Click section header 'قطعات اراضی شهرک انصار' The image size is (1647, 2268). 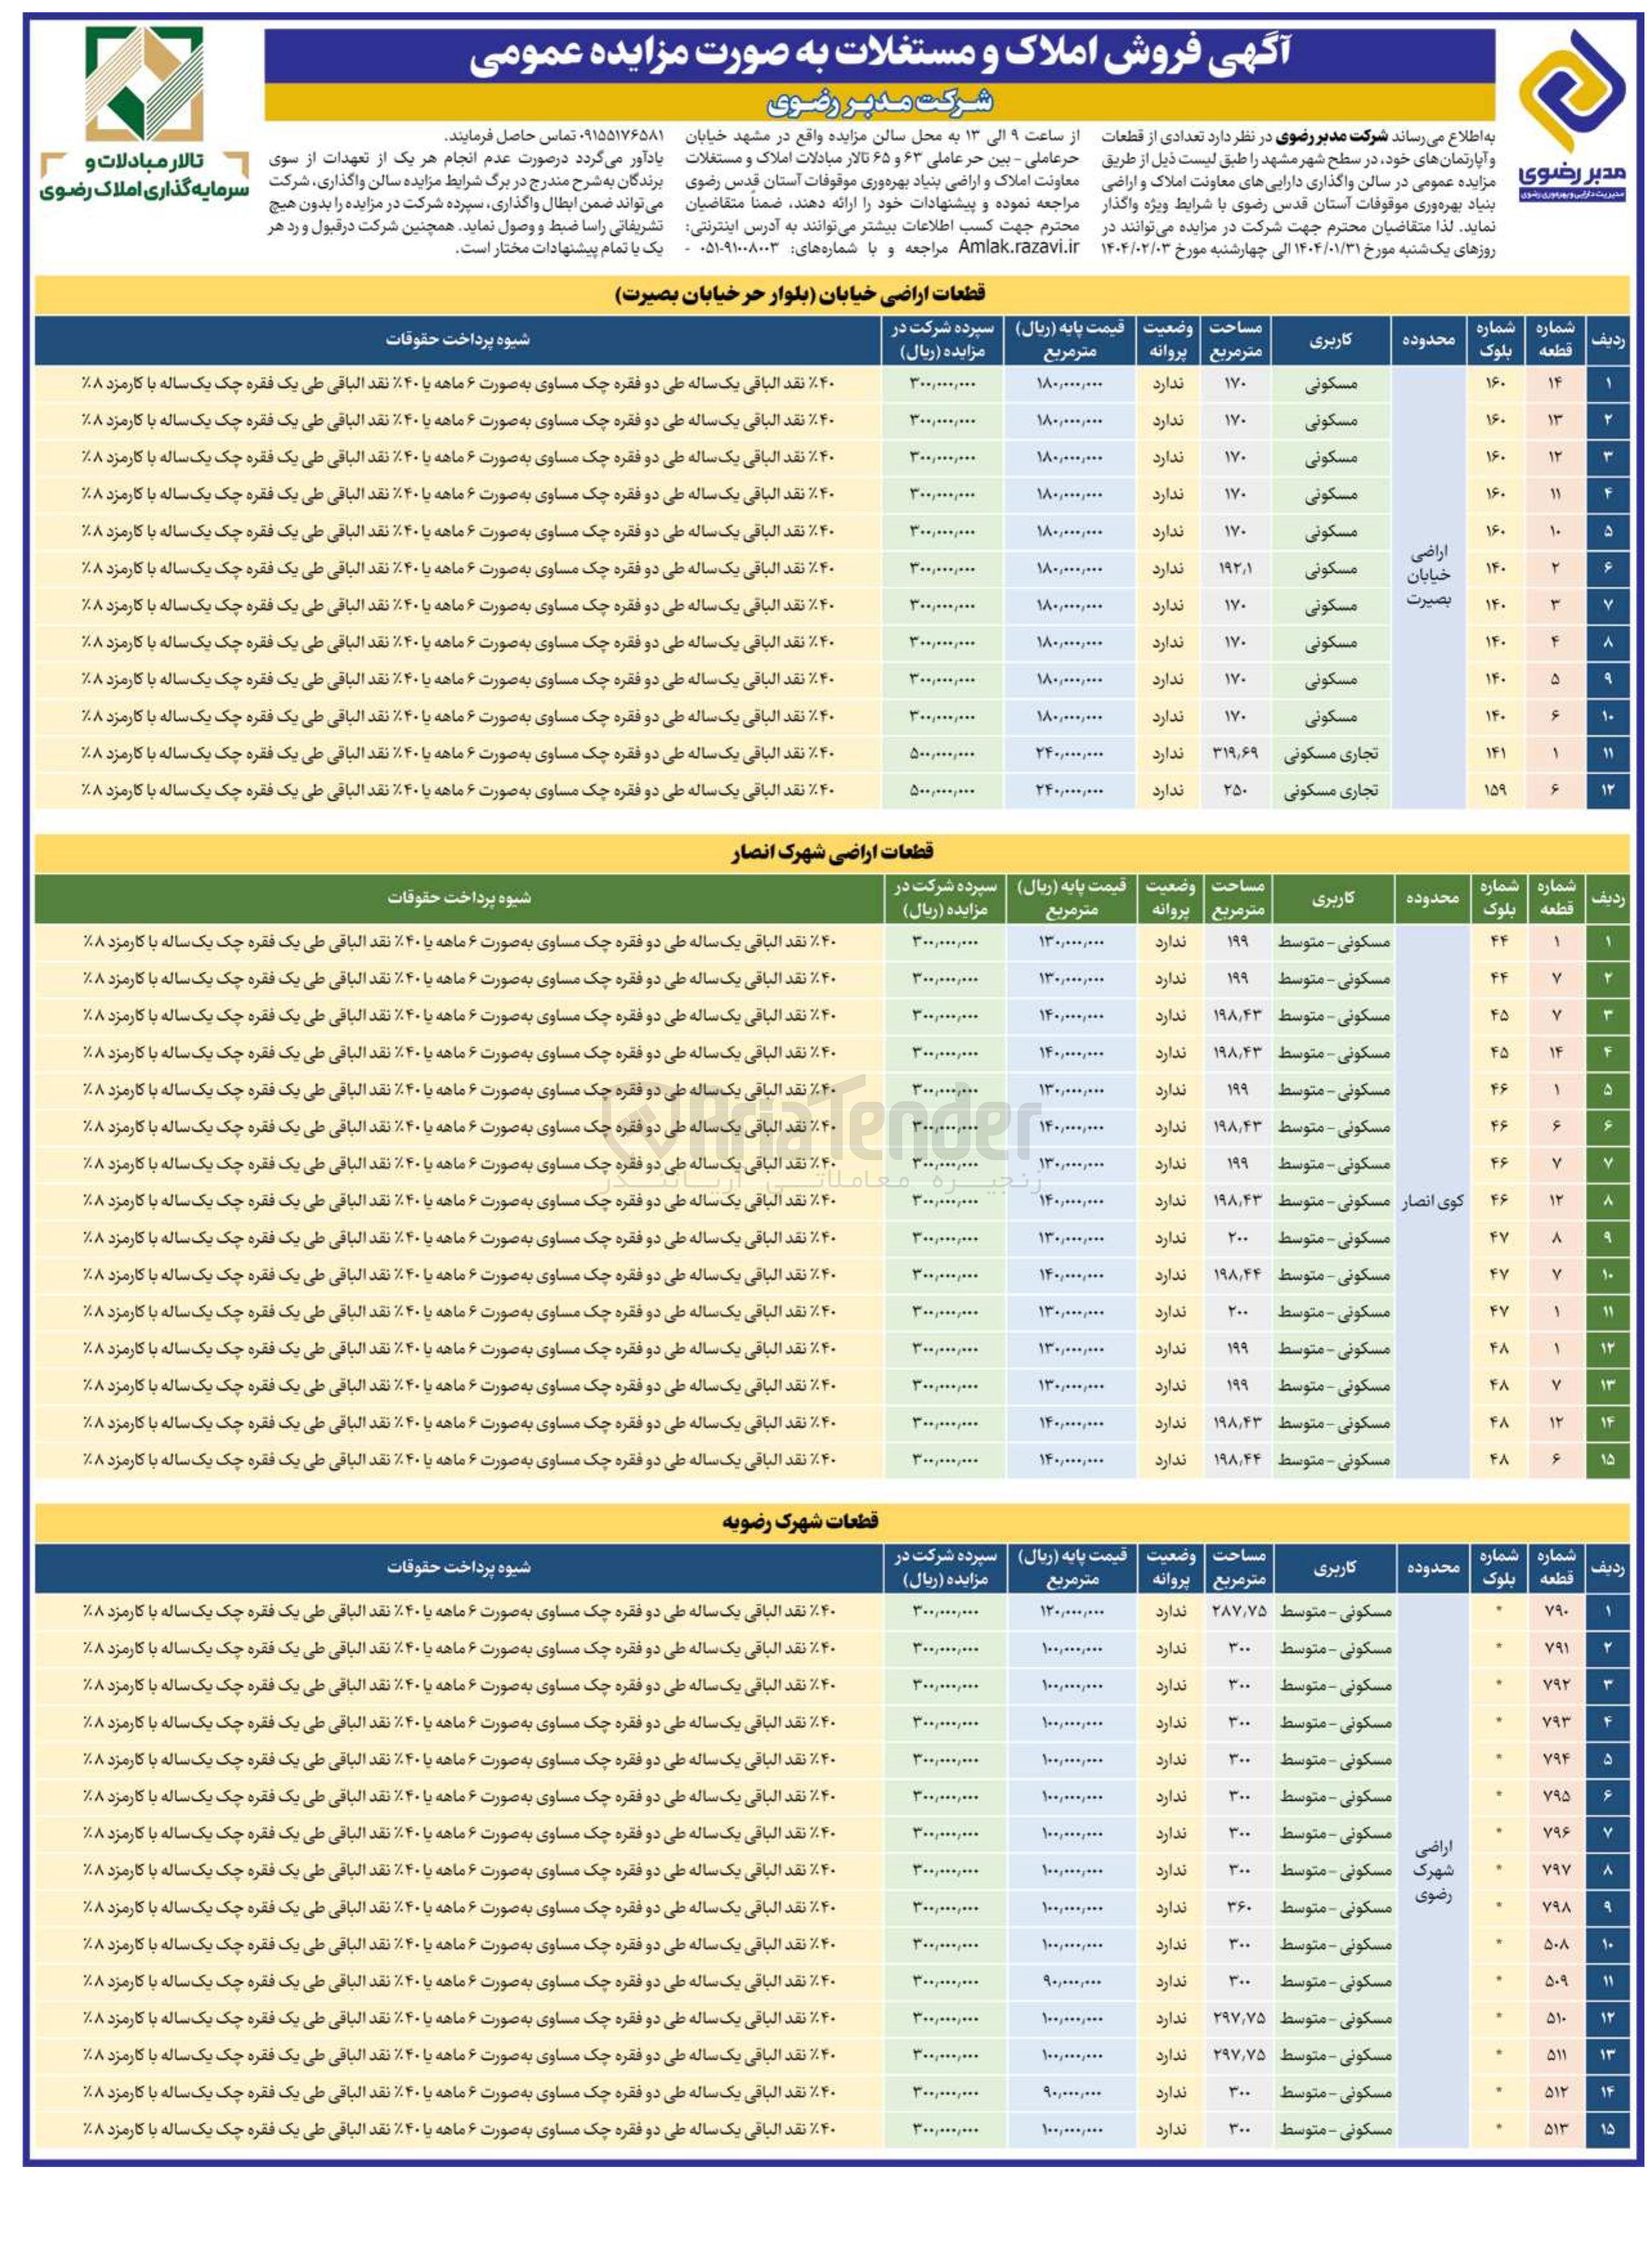coord(831,852)
